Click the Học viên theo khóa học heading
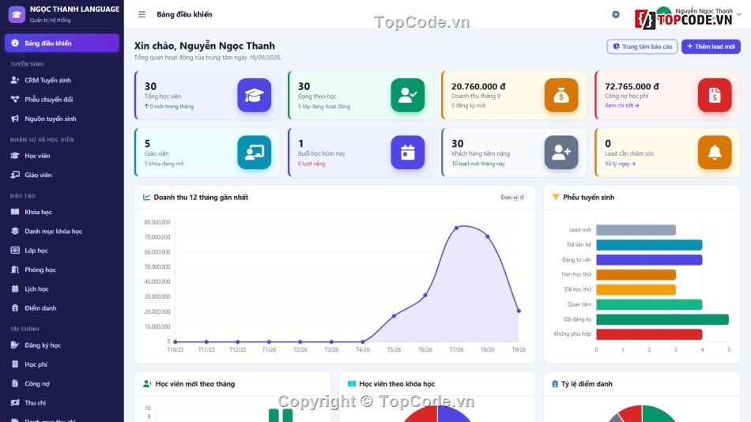Screen dimensions: 751x422 (397, 384)
